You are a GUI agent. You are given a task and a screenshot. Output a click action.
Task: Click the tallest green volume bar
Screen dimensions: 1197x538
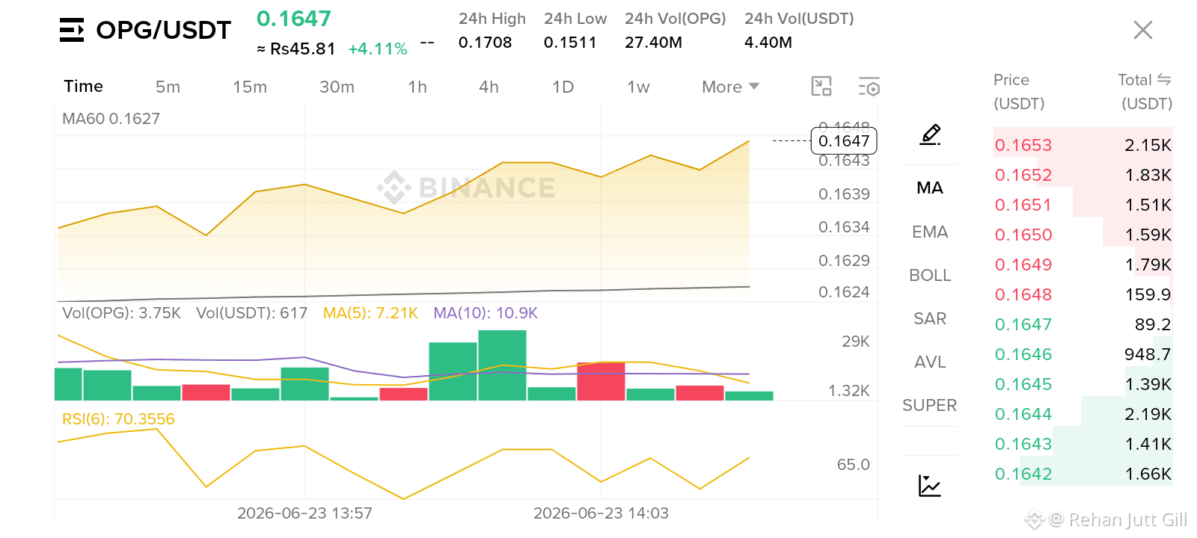(502, 365)
